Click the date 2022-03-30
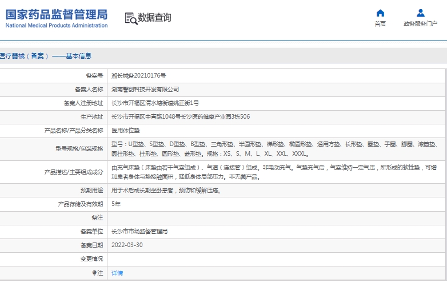Screen dimensions: 447x283 [127, 245]
